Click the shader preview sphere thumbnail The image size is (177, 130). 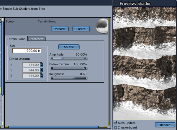pyautogui.click(x=102, y=26)
